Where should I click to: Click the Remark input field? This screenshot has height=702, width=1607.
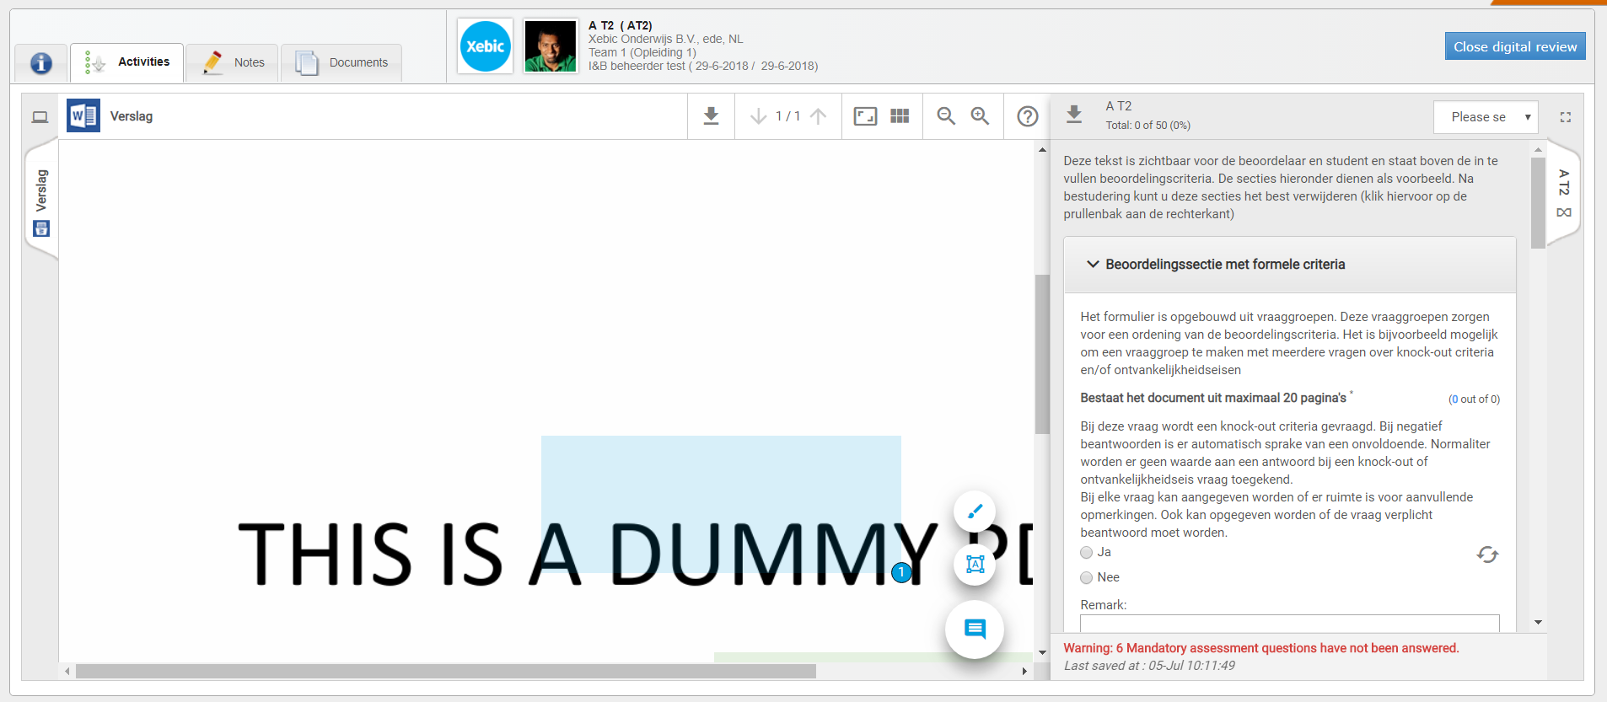(x=1290, y=624)
